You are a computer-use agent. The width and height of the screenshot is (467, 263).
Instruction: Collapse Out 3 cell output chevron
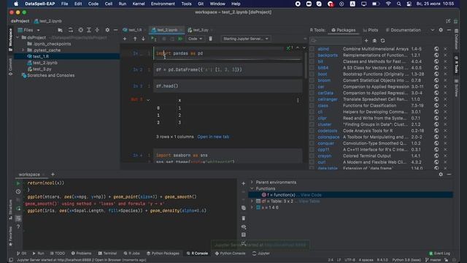[148, 100]
